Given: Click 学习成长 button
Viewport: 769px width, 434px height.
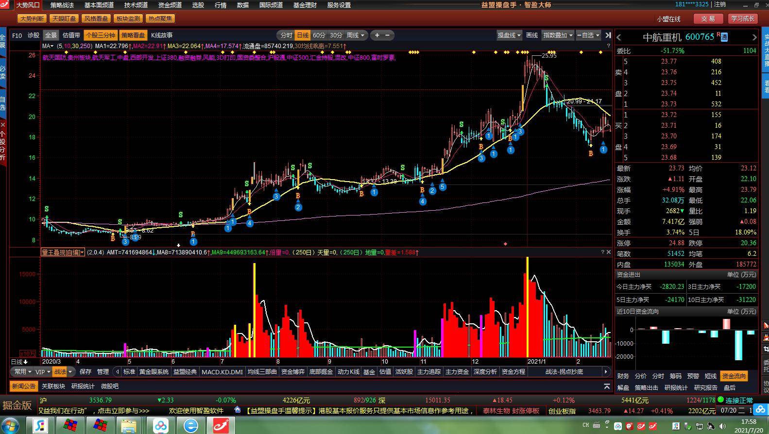Looking at the screenshot, I should [x=743, y=18].
